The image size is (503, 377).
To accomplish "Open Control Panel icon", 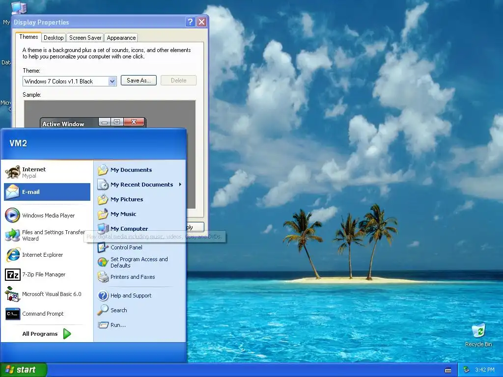I will point(103,247).
